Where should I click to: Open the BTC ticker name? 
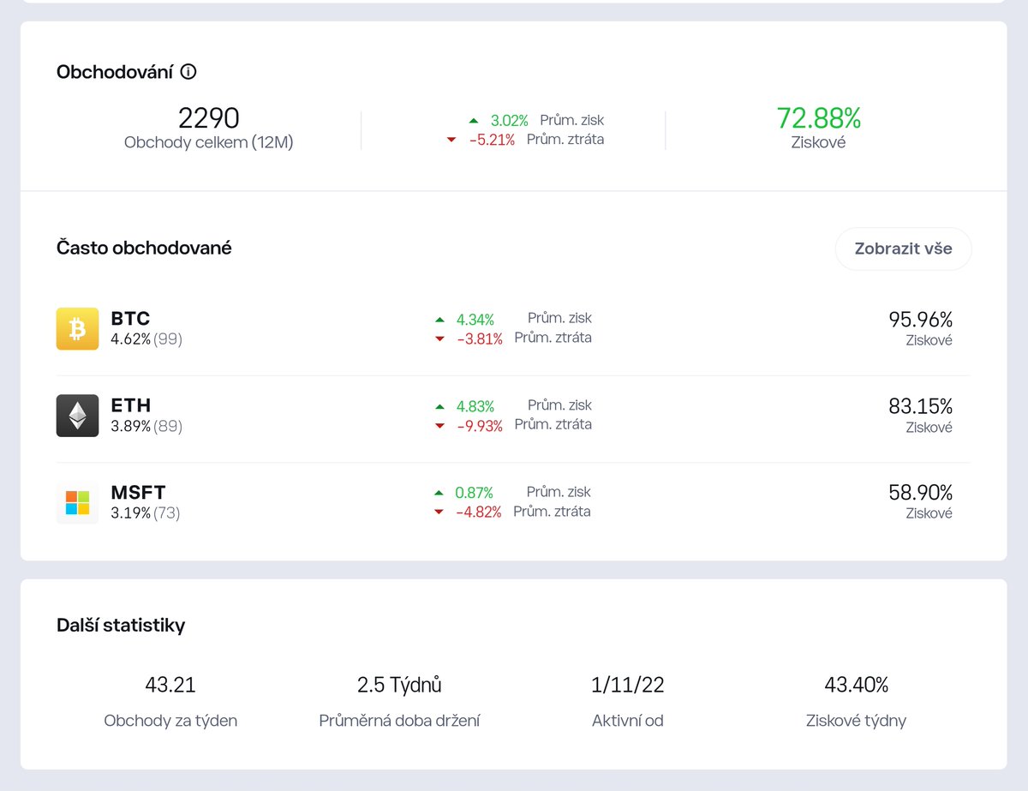130,319
